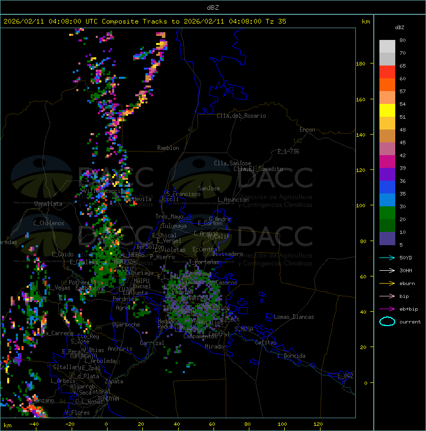Click the '100' km tick on vertical axis
Image resolution: width=426 pixels, height=431 pixels.
pos(360,206)
